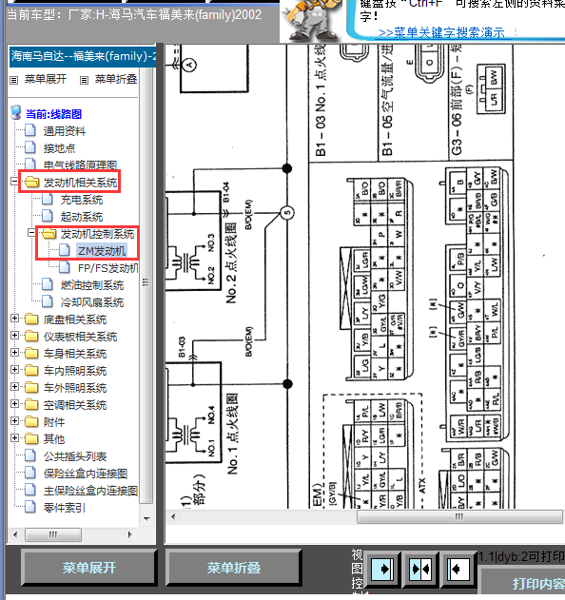565x600 pixels.
Task: Click the 车身相关系统 folder icon
Action: [31, 353]
